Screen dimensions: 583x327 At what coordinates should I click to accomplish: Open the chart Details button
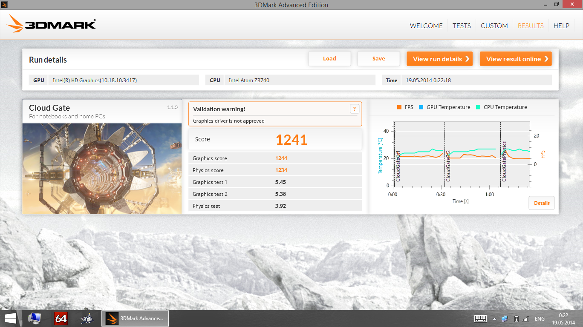[542, 203]
